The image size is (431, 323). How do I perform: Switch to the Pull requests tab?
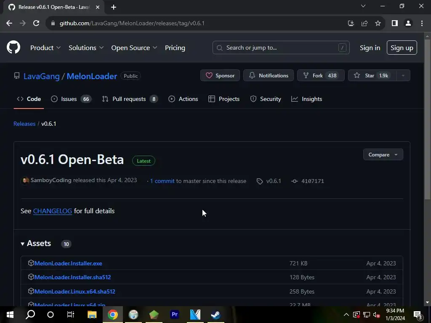coord(130,99)
